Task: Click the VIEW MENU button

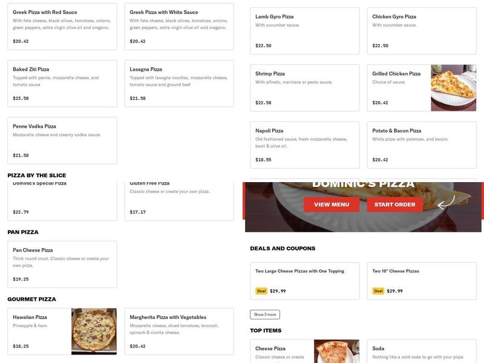Action: pos(332,205)
